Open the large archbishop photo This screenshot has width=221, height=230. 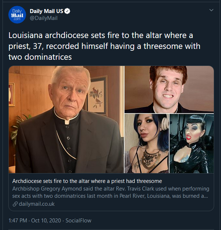point(66,120)
